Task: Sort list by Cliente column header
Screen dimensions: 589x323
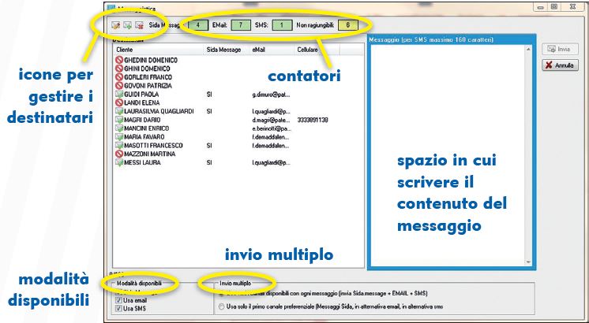Action: click(126, 50)
